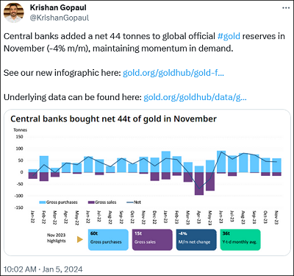Open the #gold hashtag link

point(229,36)
